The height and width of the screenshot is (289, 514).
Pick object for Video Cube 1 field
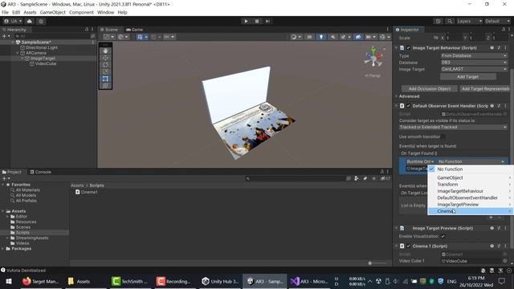505,261
